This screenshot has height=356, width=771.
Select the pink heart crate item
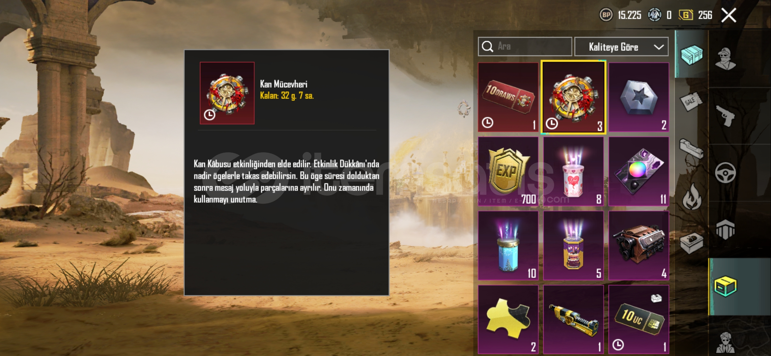click(x=573, y=171)
